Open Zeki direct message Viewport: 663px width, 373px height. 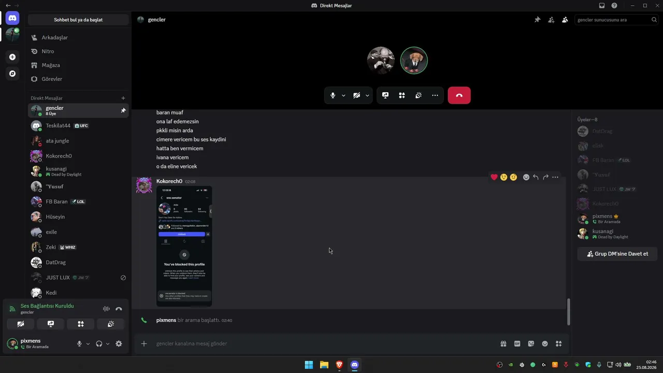[x=78, y=247]
